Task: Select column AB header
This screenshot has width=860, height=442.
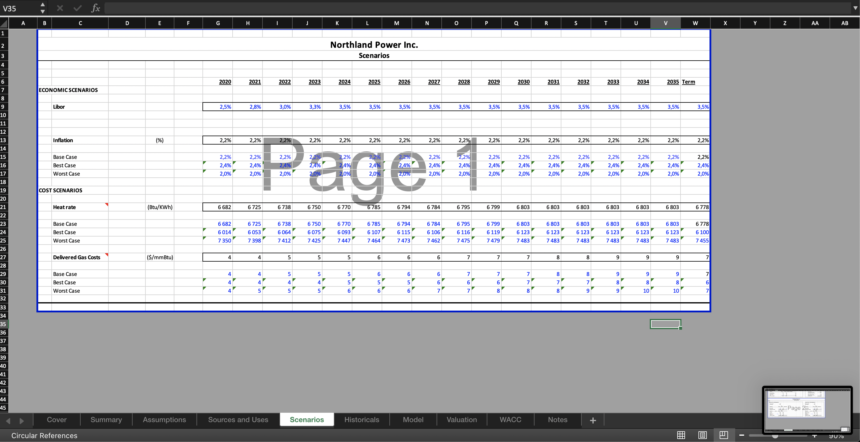Action: click(x=845, y=23)
